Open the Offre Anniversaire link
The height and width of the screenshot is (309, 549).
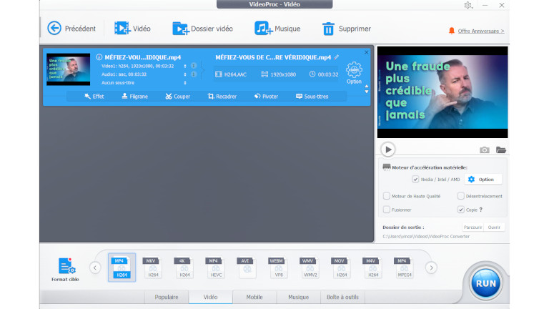(x=480, y=31)
